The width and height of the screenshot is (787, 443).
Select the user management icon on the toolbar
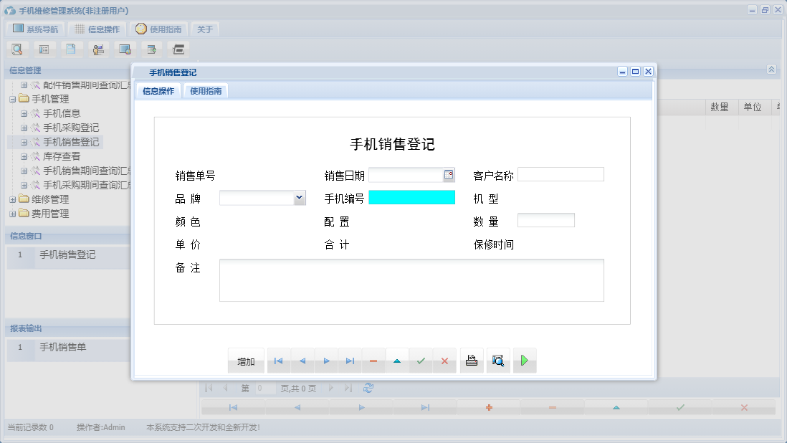click(x=98, y=49)
